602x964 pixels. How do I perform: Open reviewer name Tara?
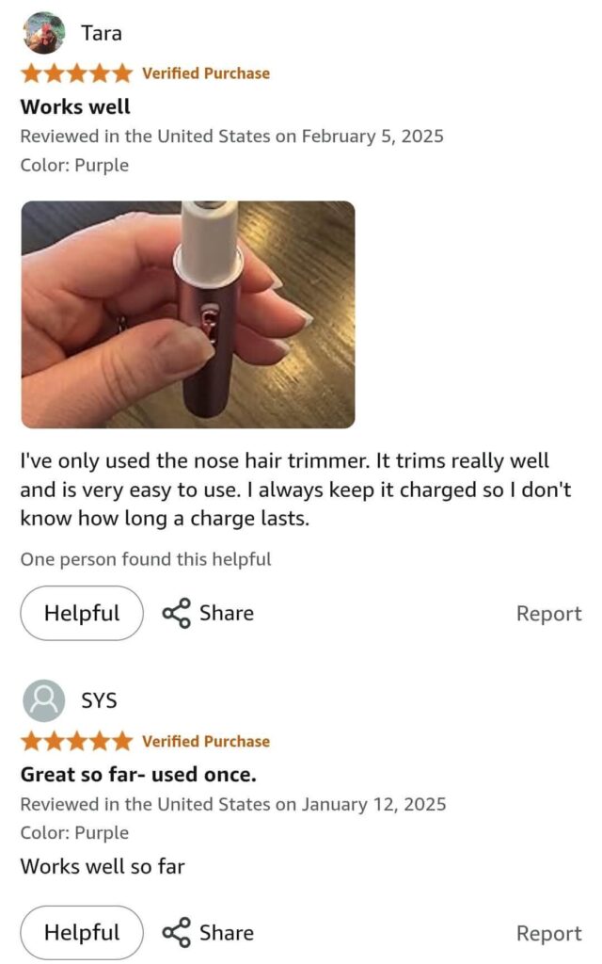(102, 33)
